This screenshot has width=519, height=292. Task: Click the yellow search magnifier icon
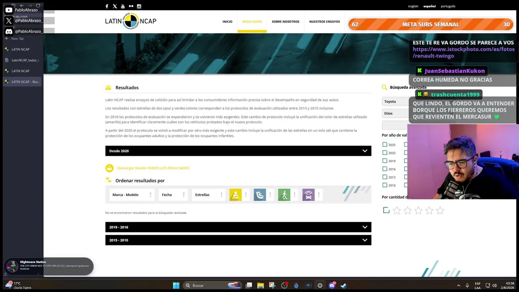pyautogui.click(x=384, y=87)
